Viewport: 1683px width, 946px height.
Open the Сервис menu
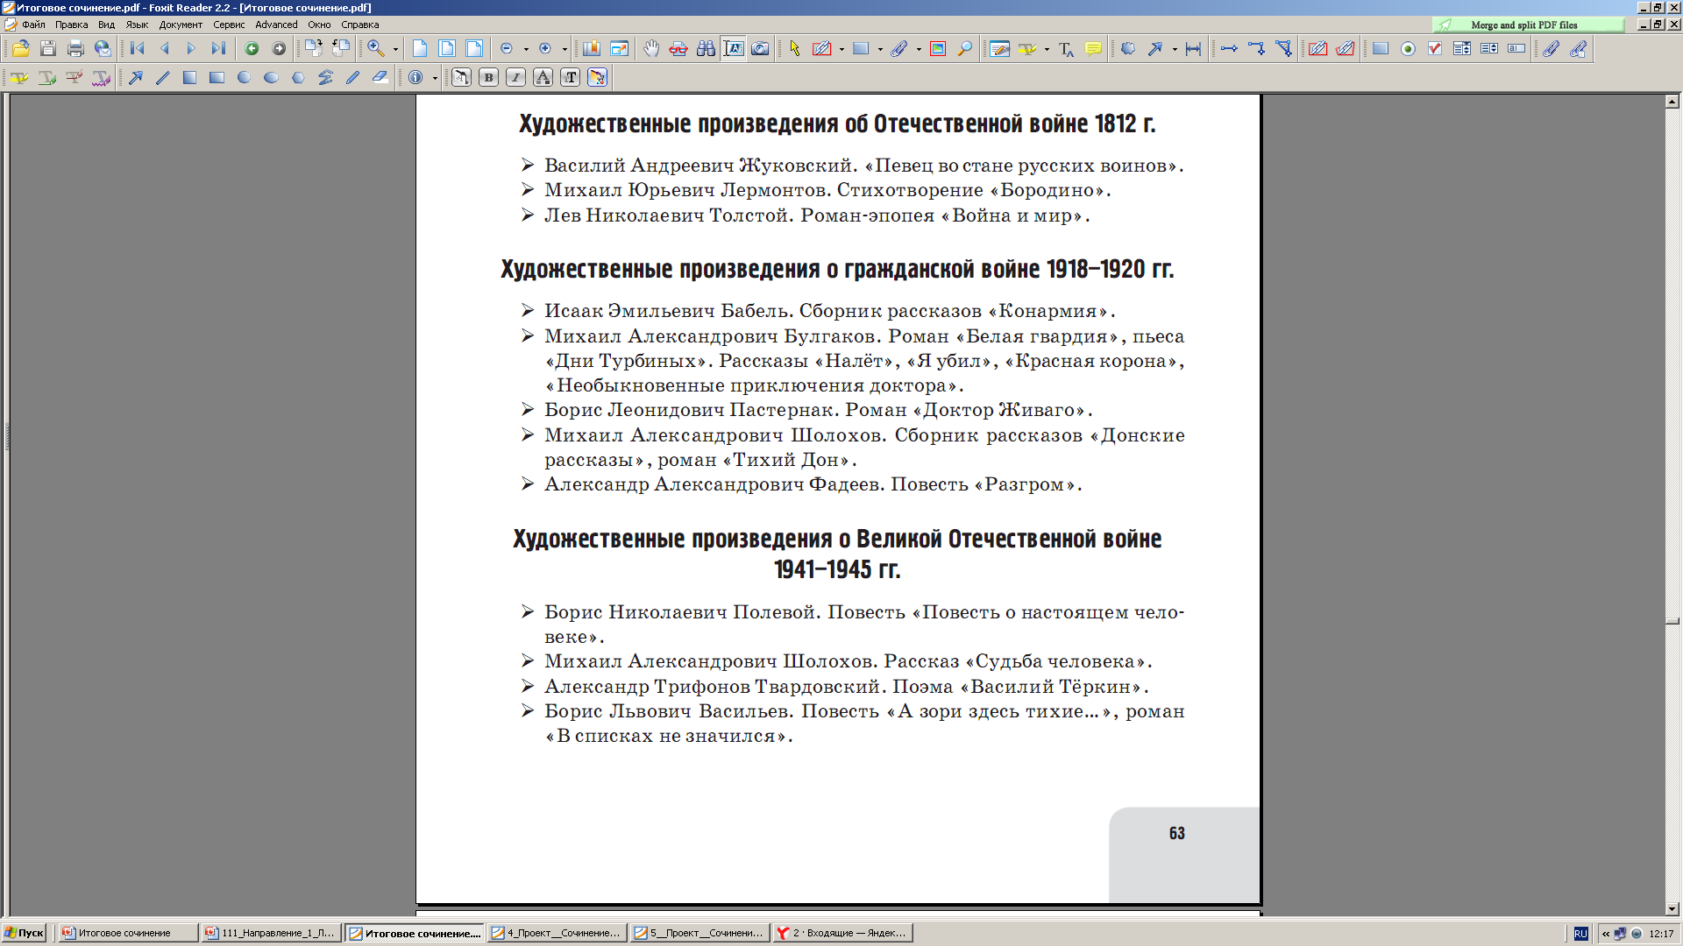click(x=229, y=25)
